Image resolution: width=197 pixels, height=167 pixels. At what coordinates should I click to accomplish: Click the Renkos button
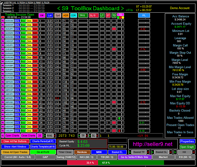pos(82,152)
